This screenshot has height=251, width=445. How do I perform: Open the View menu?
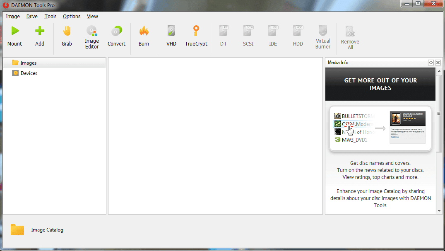click(x=92, y=17)
